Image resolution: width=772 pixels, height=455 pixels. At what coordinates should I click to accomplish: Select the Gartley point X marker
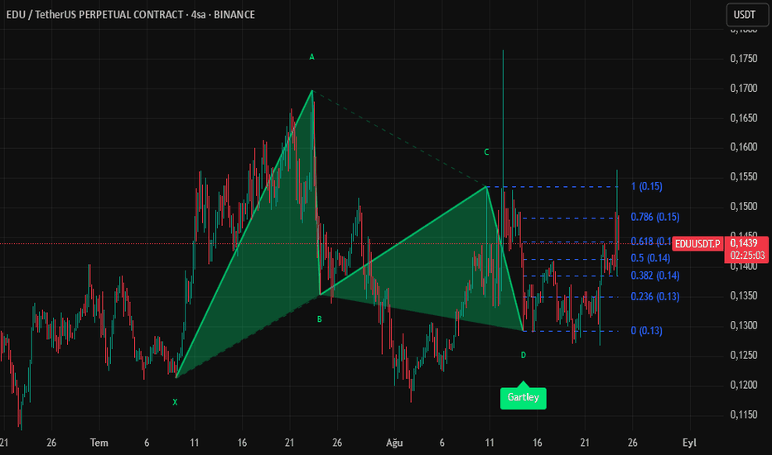click(175, 402)
